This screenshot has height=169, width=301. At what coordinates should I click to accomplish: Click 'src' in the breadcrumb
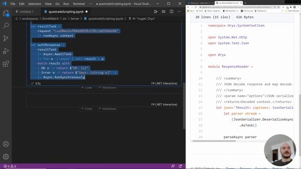65,19
